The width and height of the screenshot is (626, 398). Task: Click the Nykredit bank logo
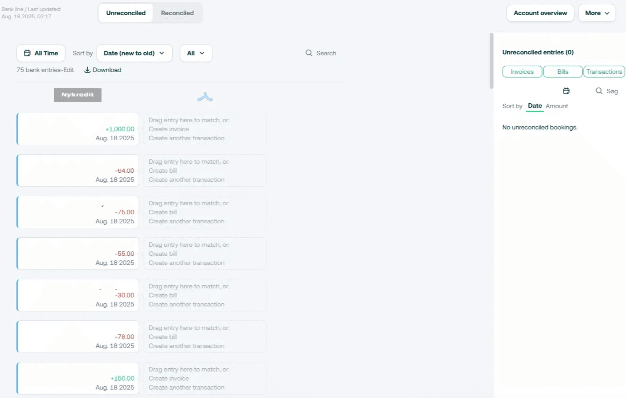coord(77,95)
